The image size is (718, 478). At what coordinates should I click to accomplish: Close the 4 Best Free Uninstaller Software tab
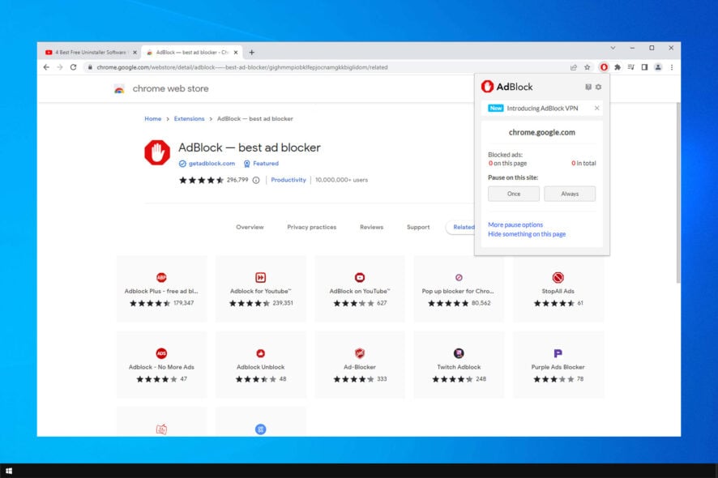[x=135, y=53]
